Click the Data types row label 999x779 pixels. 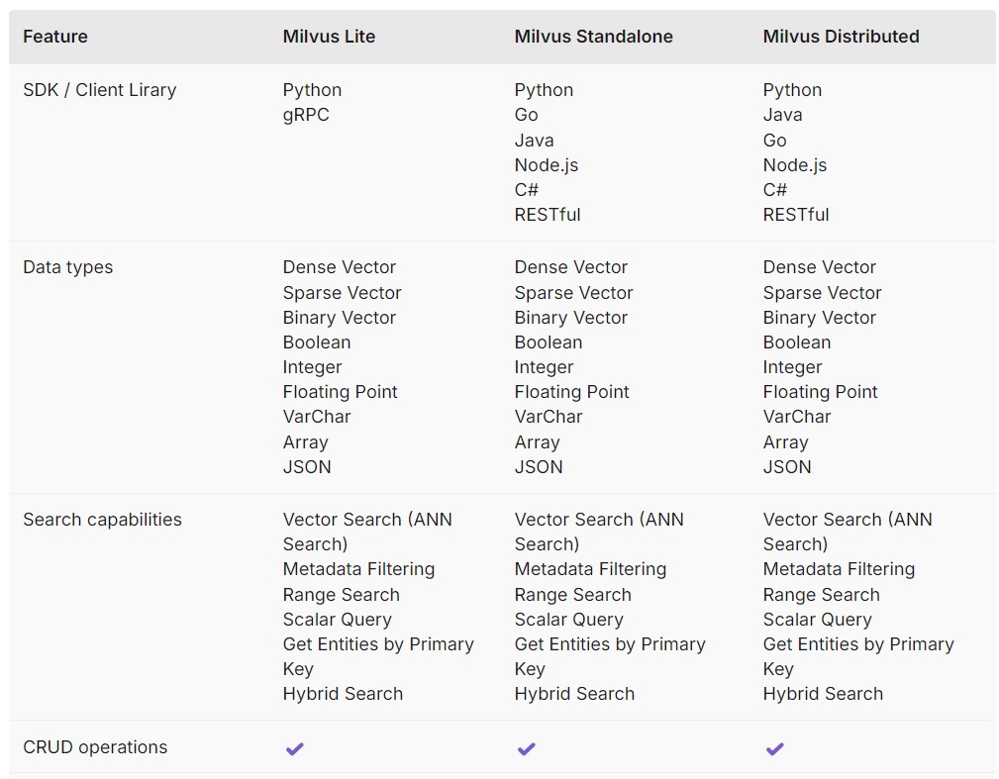coord(67,267)
